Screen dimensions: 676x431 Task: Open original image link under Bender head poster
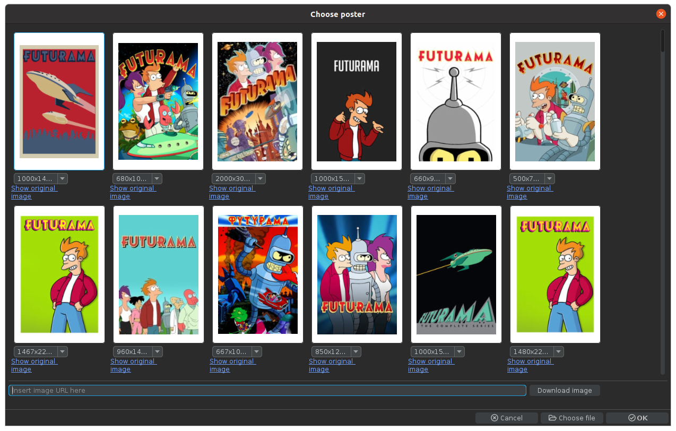point(430,192)
